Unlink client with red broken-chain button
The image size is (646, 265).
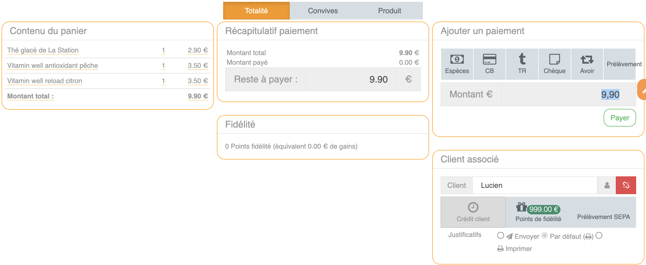(x=626, y=185)
